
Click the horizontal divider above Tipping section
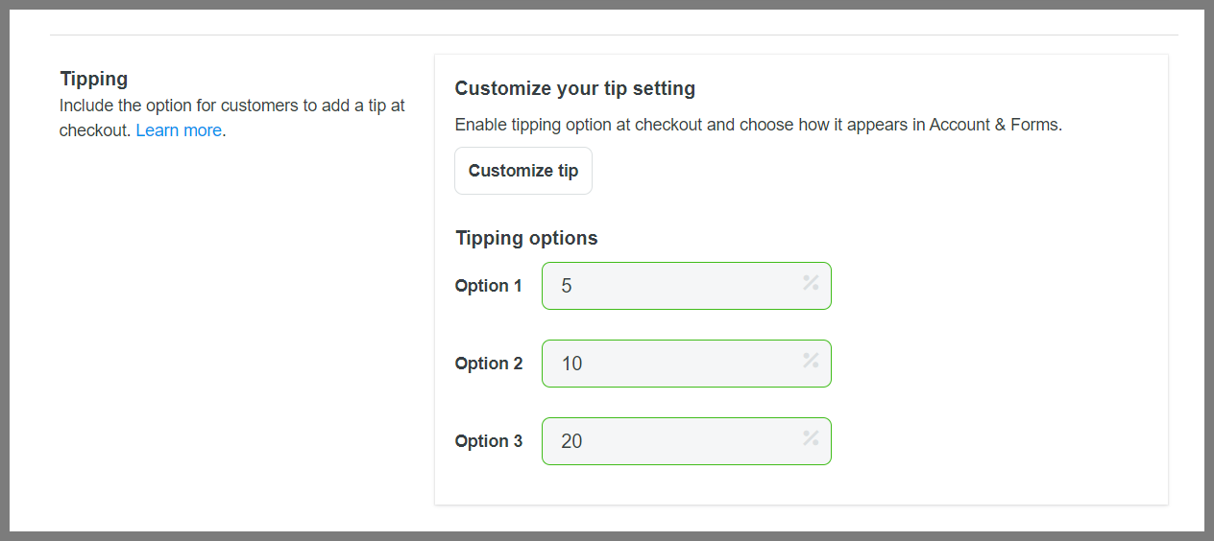613,35
